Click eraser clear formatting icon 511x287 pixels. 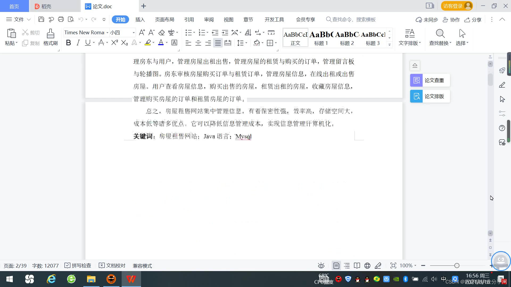tap(162, 33)
